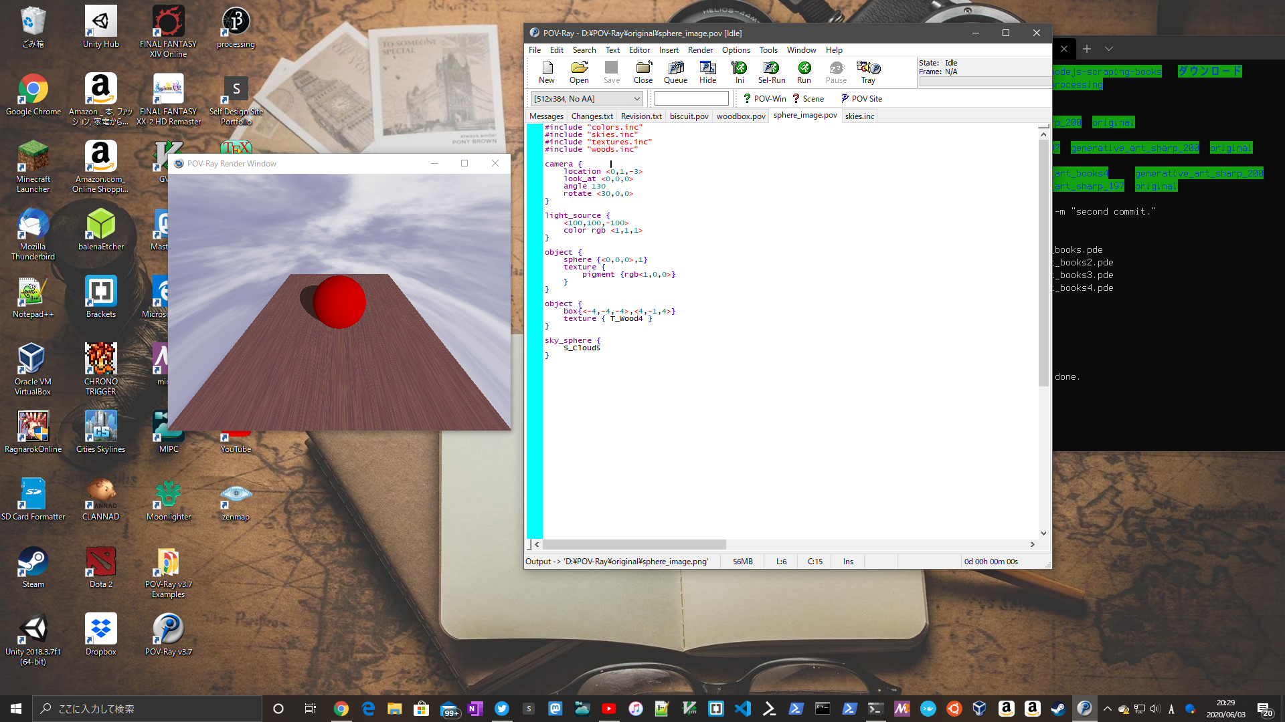Image resolution: width=1285 pixels, height=722 pixels.
Task: Click the Queue toolbar icon
Action: tap(675, 72)
